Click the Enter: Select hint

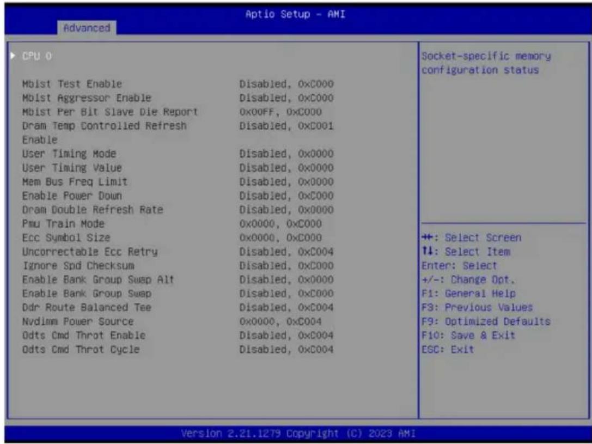tap(459, 265)
